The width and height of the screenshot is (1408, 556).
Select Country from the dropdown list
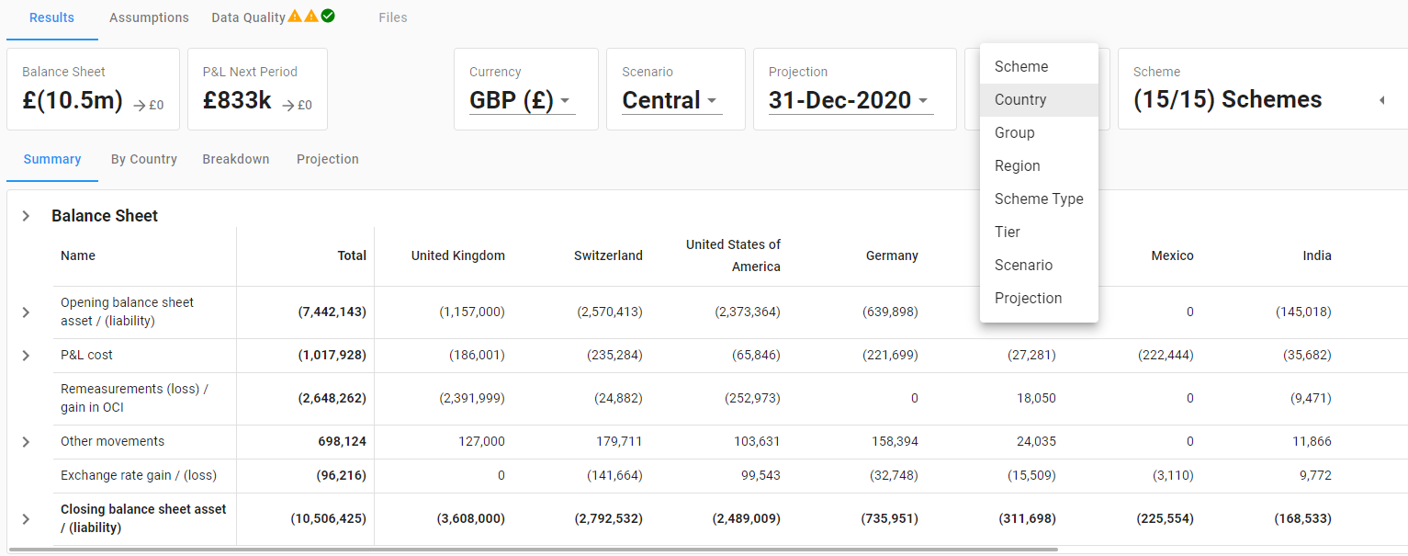pyautogui.click(x=1020, y=100)
